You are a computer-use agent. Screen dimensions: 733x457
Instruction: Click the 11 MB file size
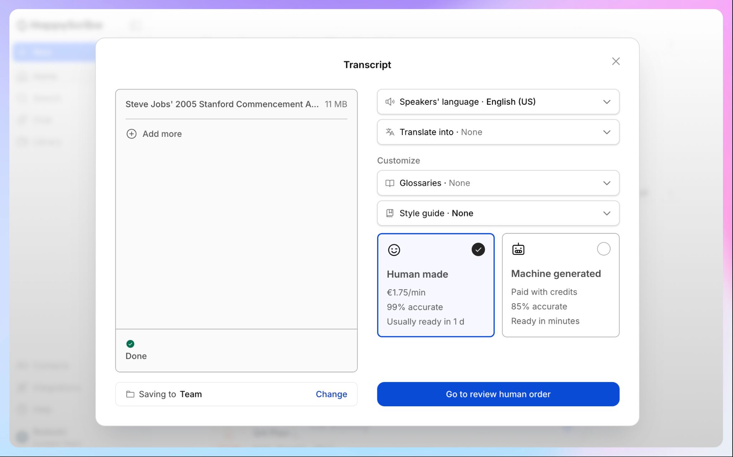[x=336, y=104]
